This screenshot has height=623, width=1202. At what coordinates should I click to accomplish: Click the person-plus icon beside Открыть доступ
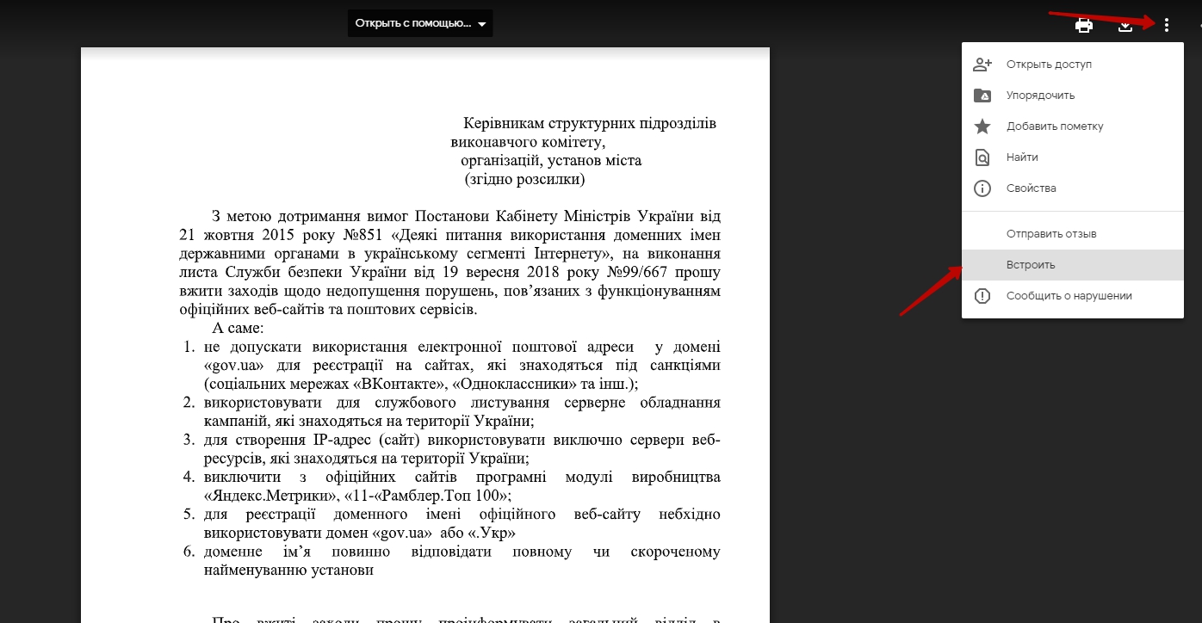[x=982, y=65]
